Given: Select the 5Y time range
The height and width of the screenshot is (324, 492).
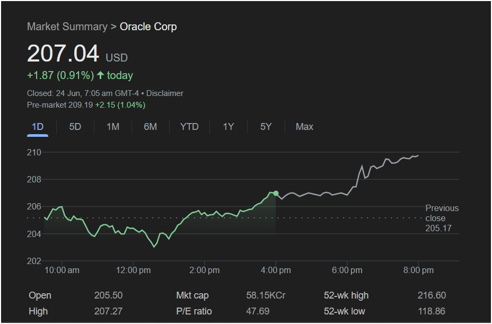Looking at the screenshot, I should click(x=266, y=127).
